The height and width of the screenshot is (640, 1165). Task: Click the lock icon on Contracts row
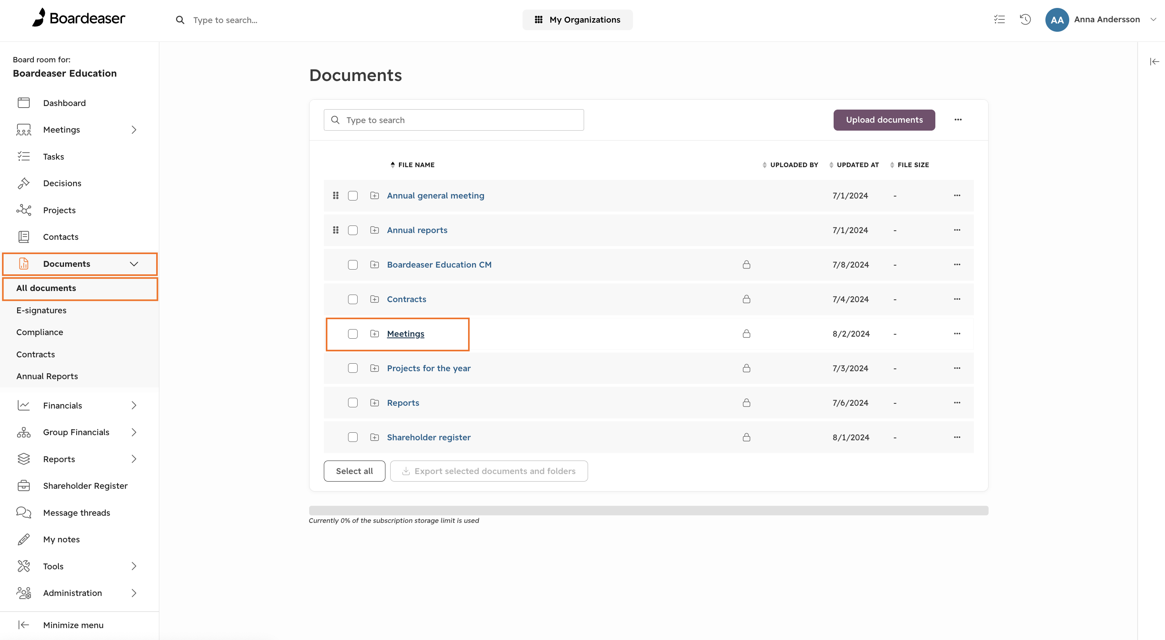[746, 299]
